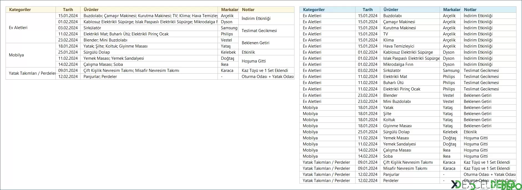522x190 pixels.
Task: Click the 09.01.2024 date in the left table
Action: 68,71
